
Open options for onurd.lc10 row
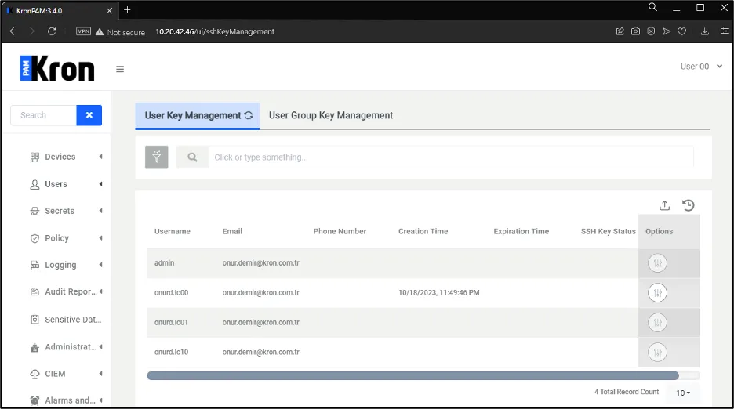coord(657,353)
